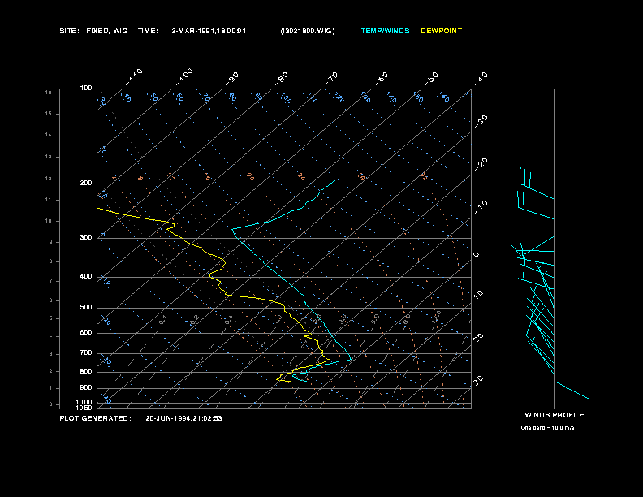643x497 pixels.
Task: Click the 9 km height scale label
Action: (51, 242)
